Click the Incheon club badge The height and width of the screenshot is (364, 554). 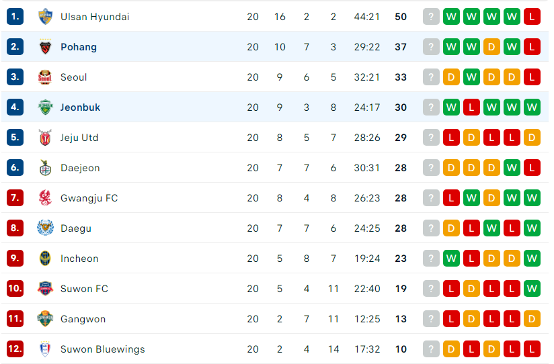(45, 259)
